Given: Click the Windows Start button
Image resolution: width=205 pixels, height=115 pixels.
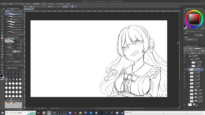Looking at the screenshot, I should [2, 113].
